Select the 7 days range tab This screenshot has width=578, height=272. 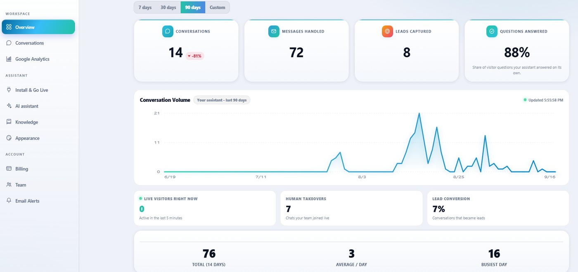pos(145,7)
